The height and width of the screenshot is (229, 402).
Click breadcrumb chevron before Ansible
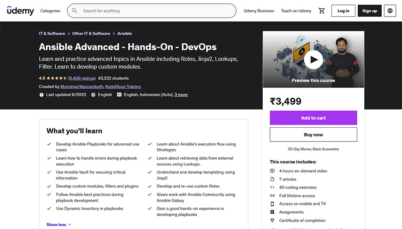pyautogui.click(x=114, y=34)
